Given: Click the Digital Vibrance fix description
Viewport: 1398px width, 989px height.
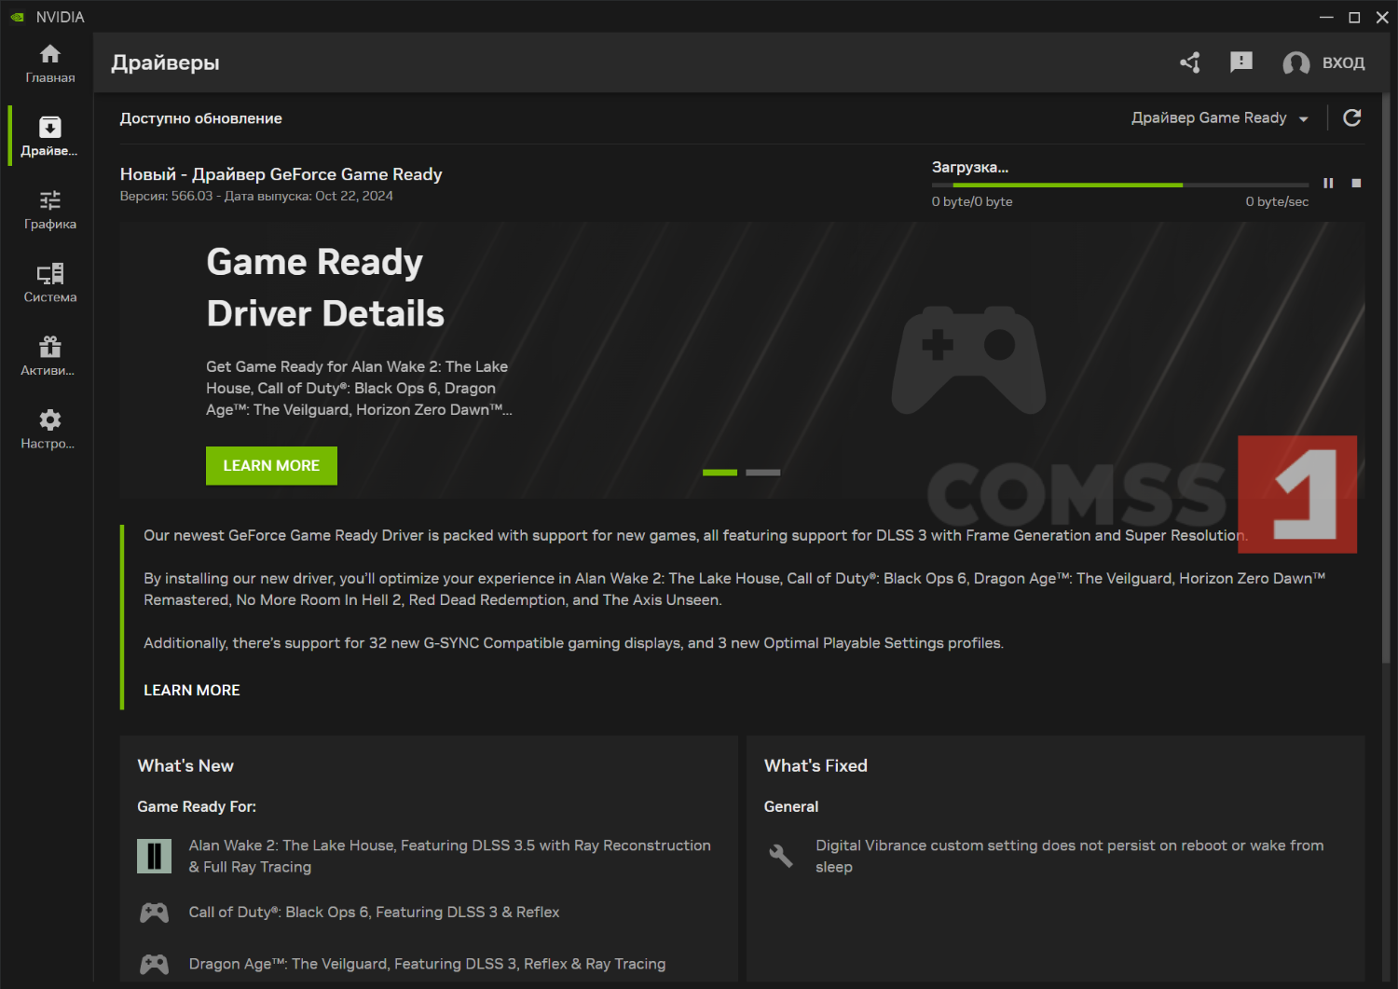Looking at the screenshot, I should click(1070, 856).
